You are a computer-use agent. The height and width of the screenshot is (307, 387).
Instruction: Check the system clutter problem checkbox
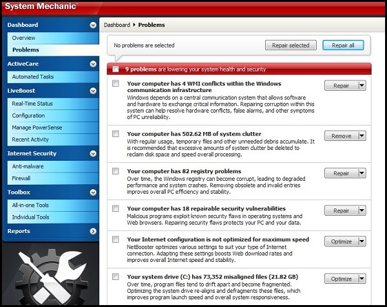pyautogui.click(x=115, y=134)
